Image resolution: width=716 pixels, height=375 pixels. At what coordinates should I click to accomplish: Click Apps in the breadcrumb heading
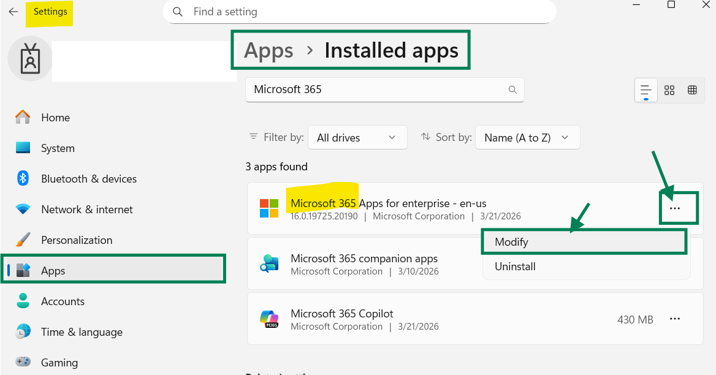click(x=268, y=51)
